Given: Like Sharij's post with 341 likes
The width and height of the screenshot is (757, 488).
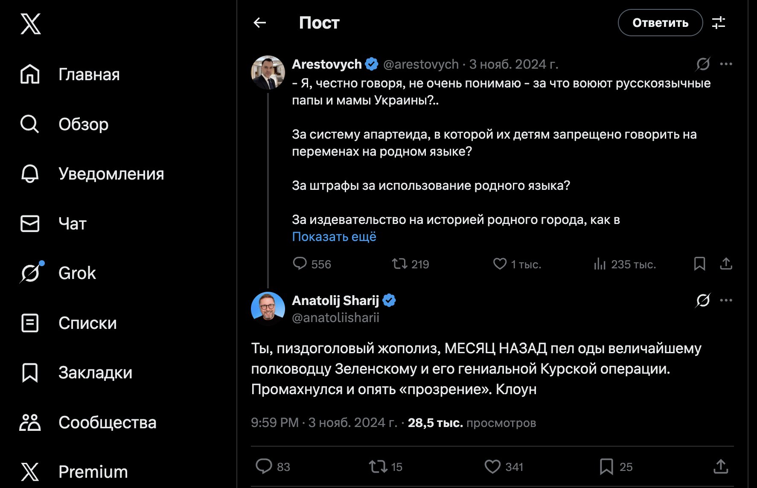Looking at the screenshot, I should point(492,467).
